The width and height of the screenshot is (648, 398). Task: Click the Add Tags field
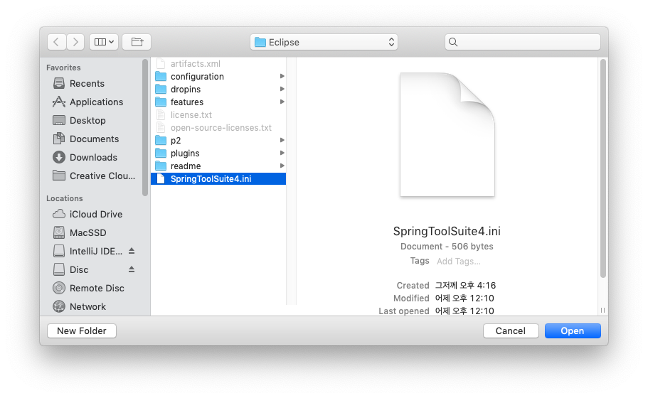[x=459, y=262]
